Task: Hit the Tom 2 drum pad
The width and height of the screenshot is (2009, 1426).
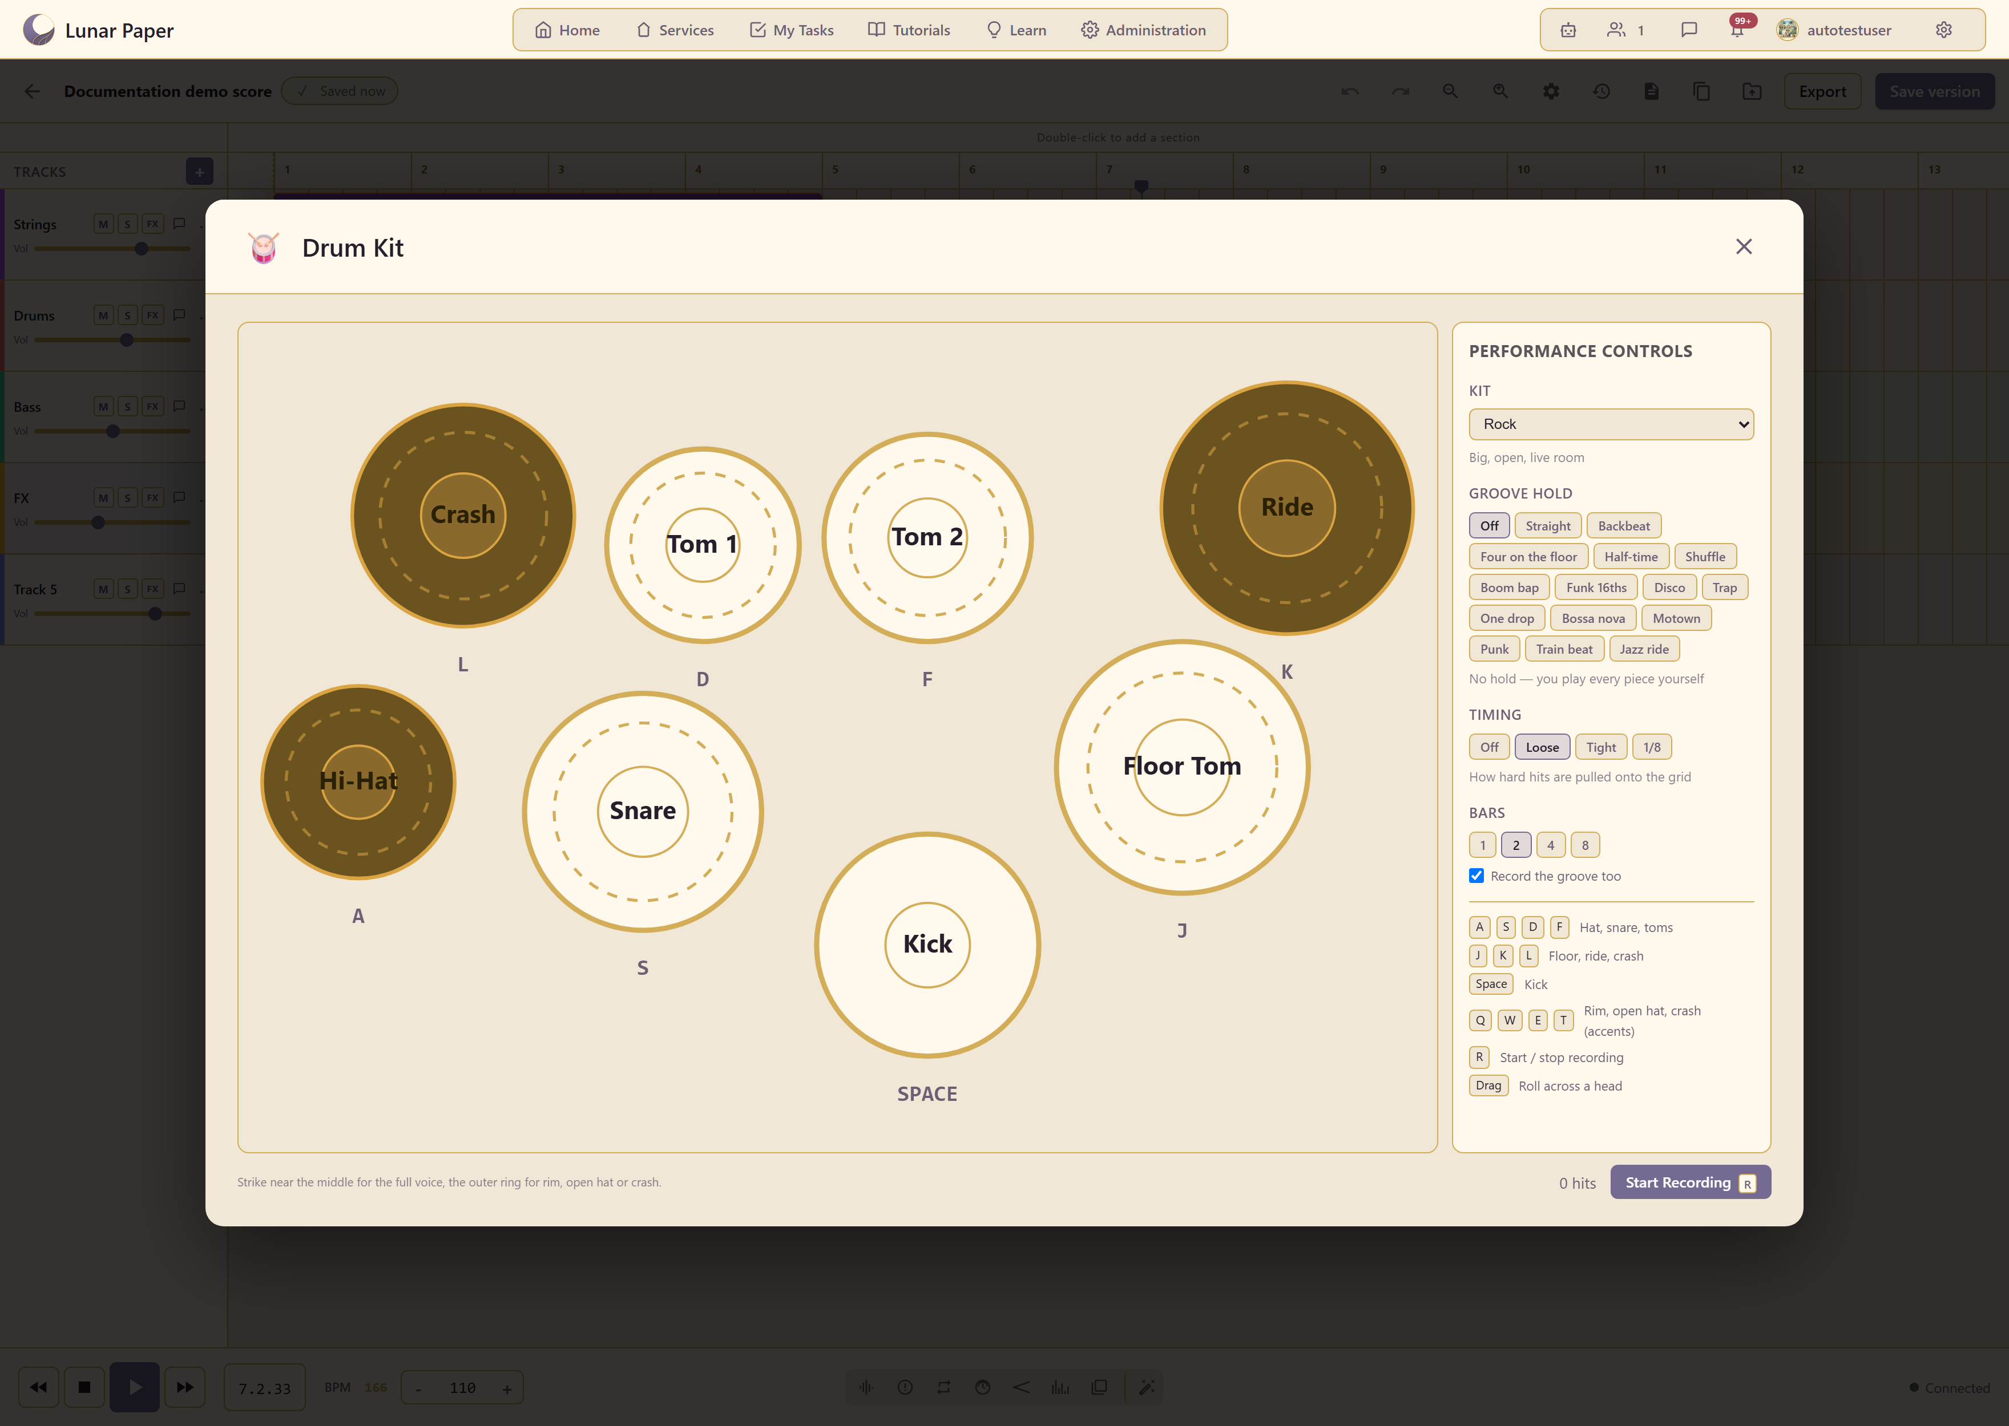Action: [x=927, y=537]
